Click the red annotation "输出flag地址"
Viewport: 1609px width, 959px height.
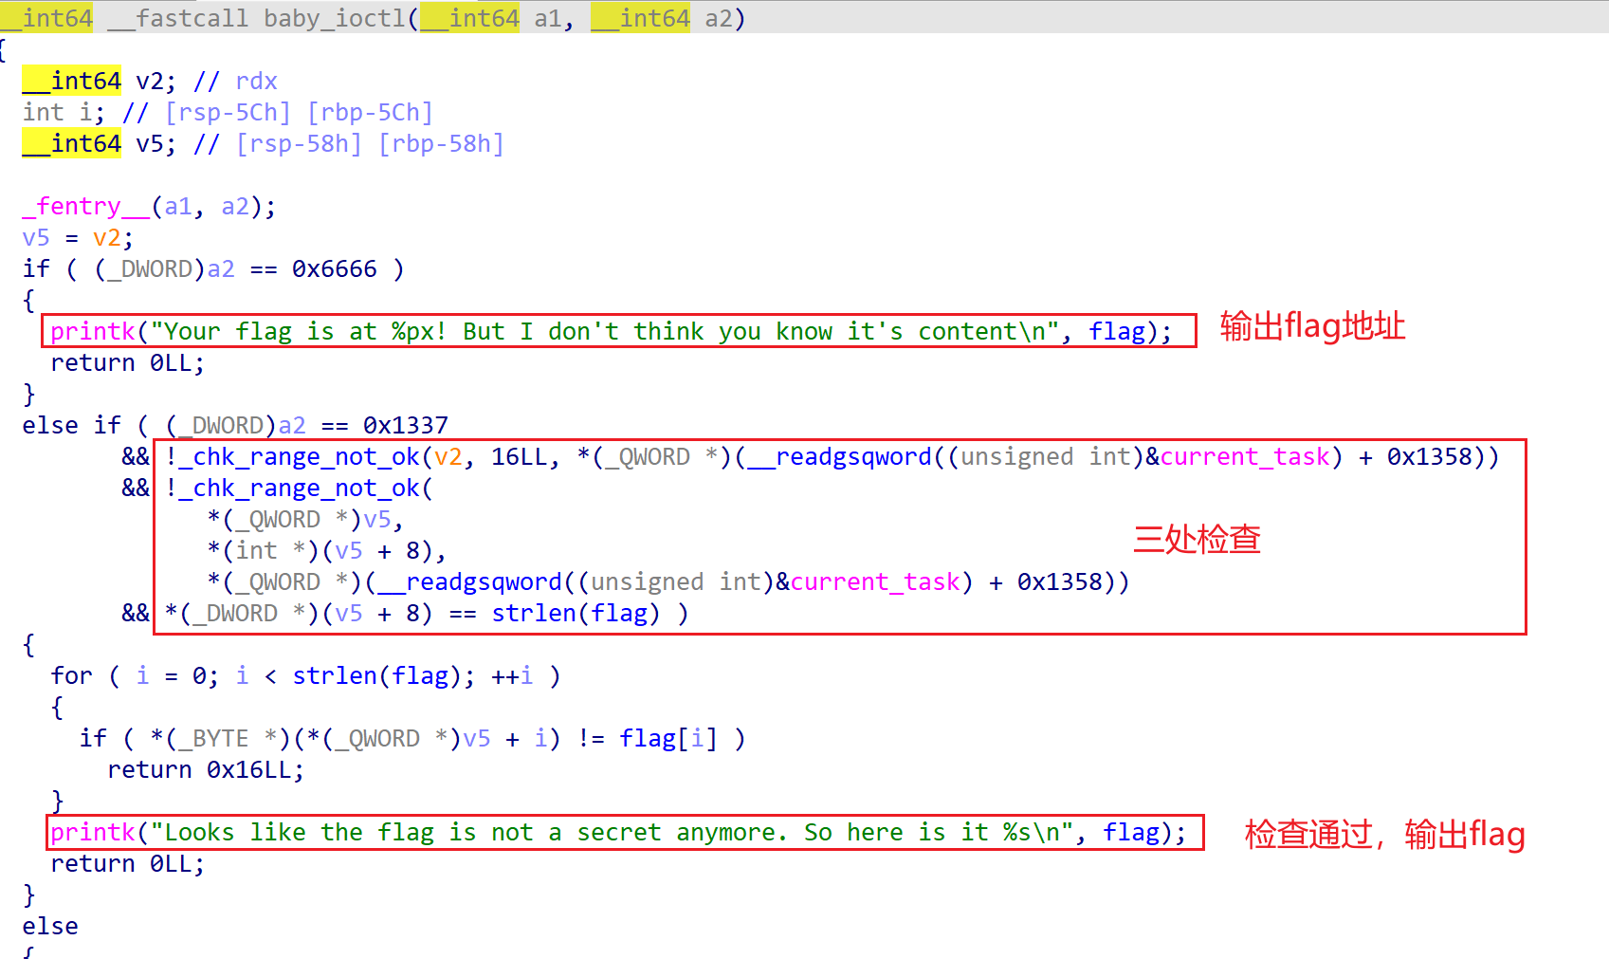(x=1311, y=325)
